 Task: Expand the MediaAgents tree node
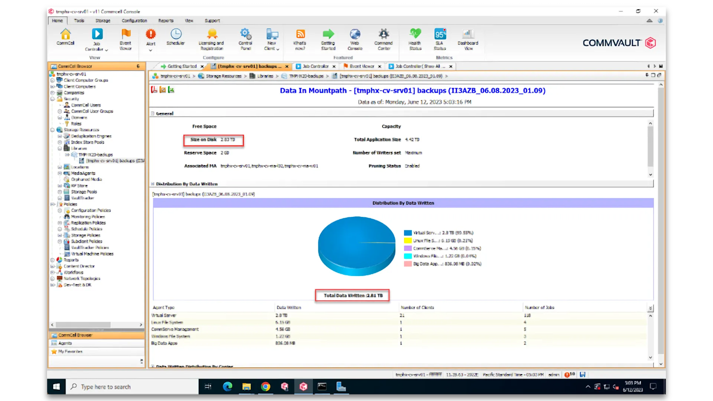click(60, 173)
